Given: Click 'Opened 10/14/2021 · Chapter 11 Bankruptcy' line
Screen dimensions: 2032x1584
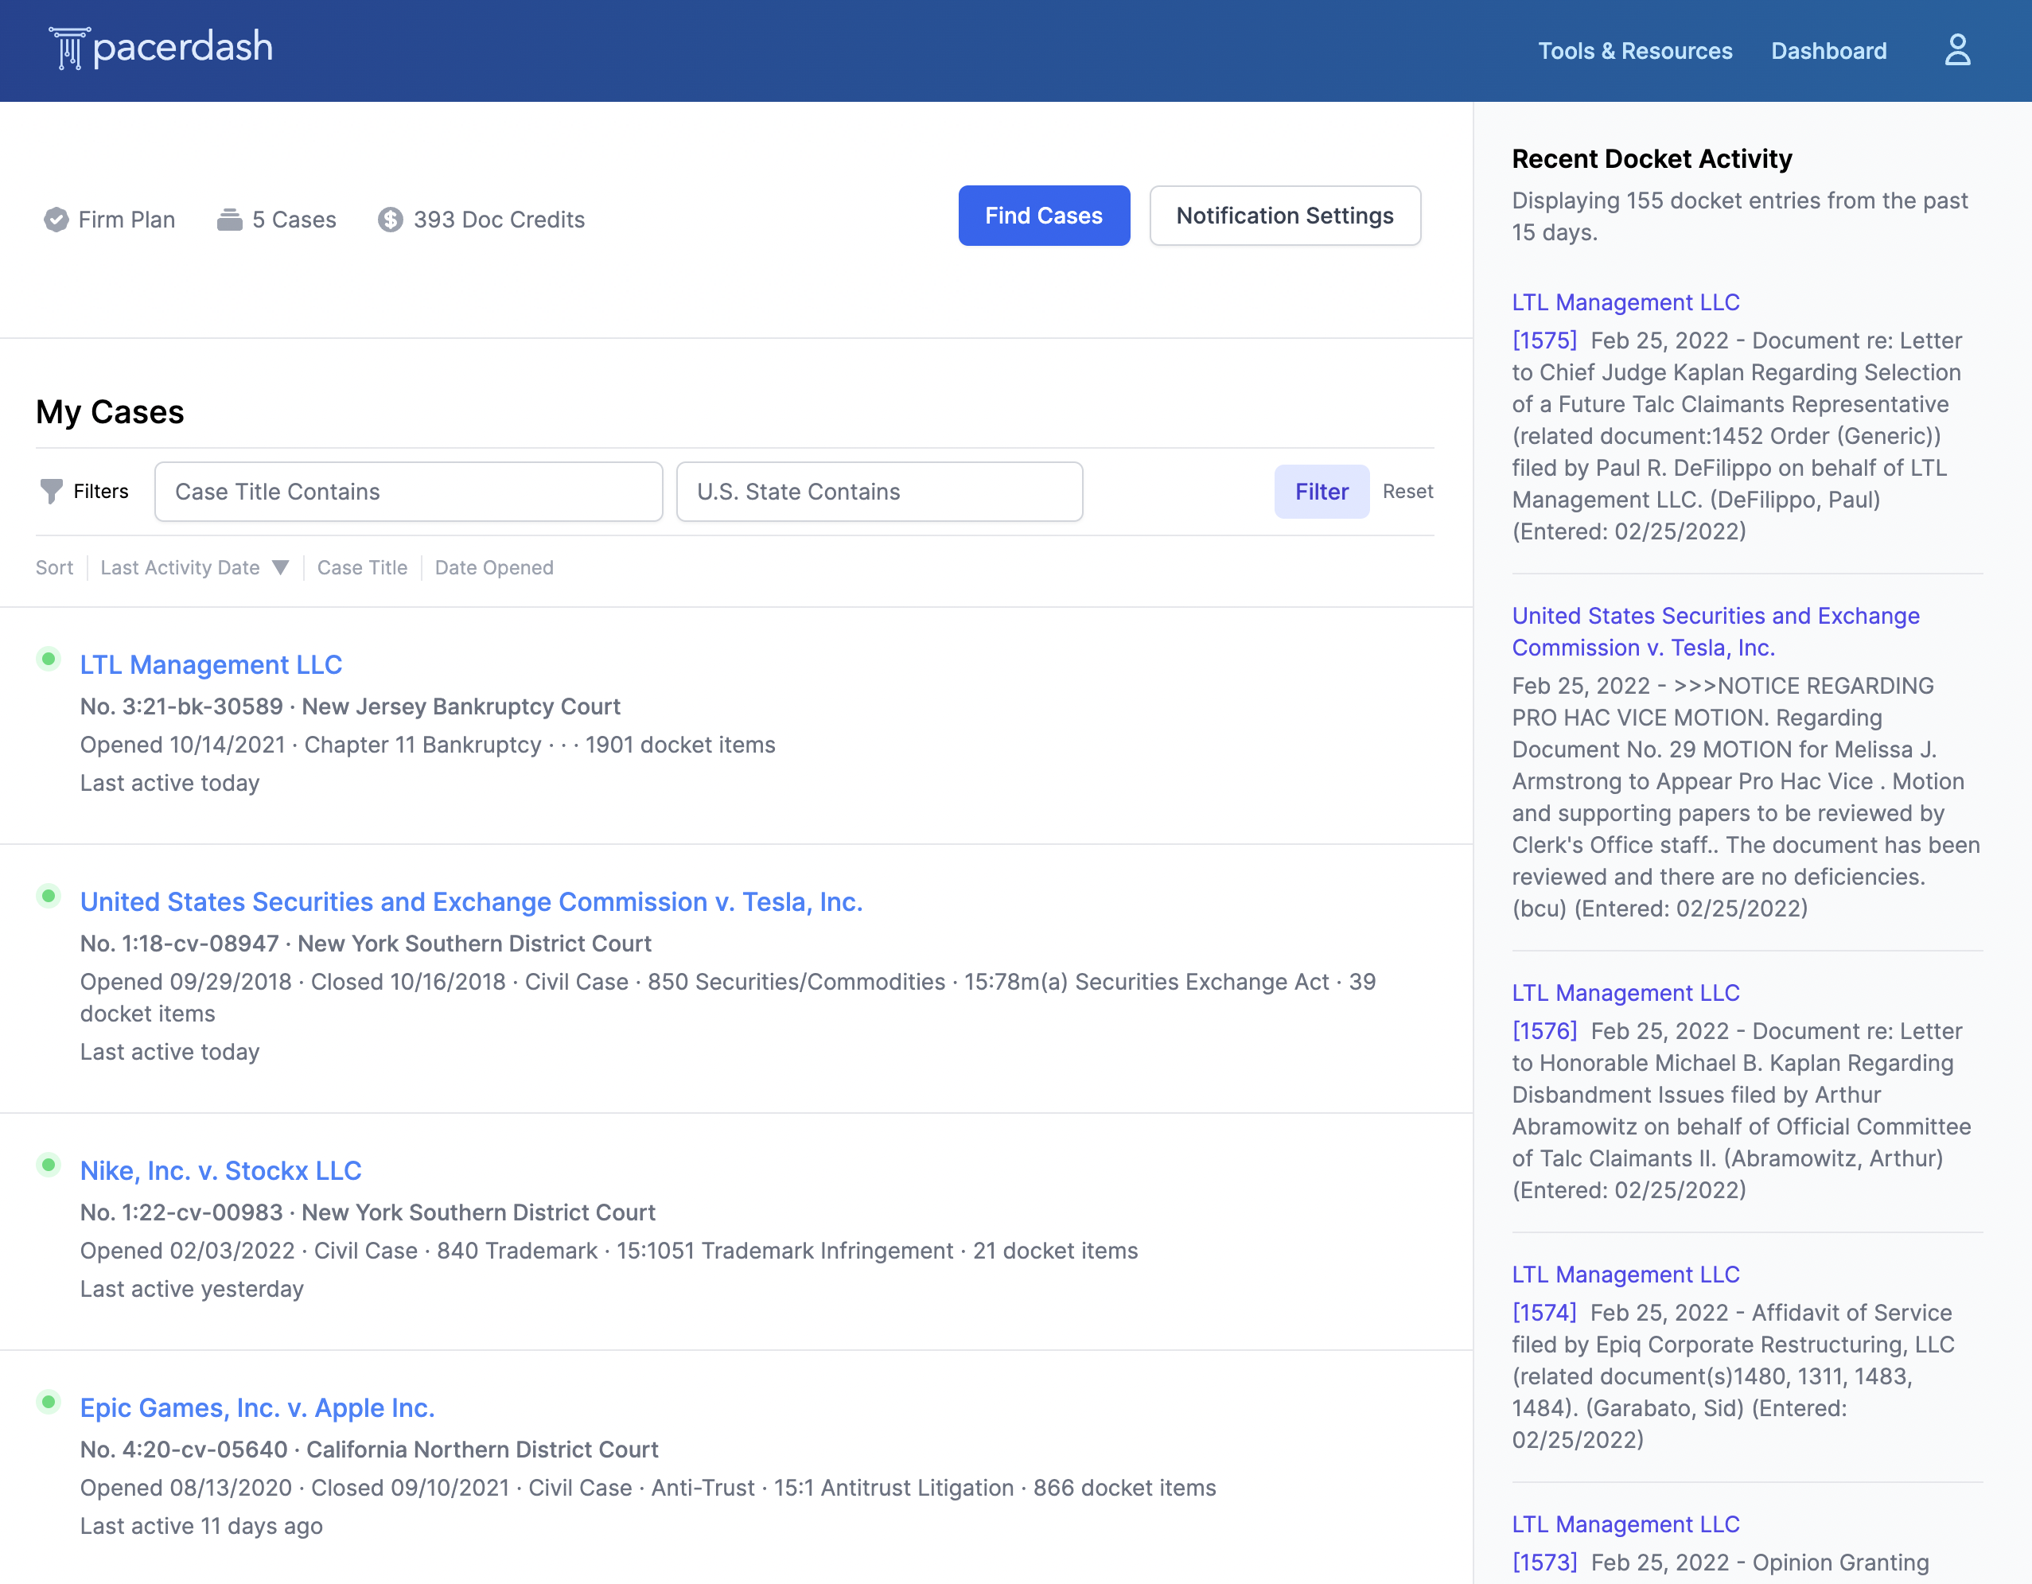Looking at the screenshot, I should click(x=428, y=745).
